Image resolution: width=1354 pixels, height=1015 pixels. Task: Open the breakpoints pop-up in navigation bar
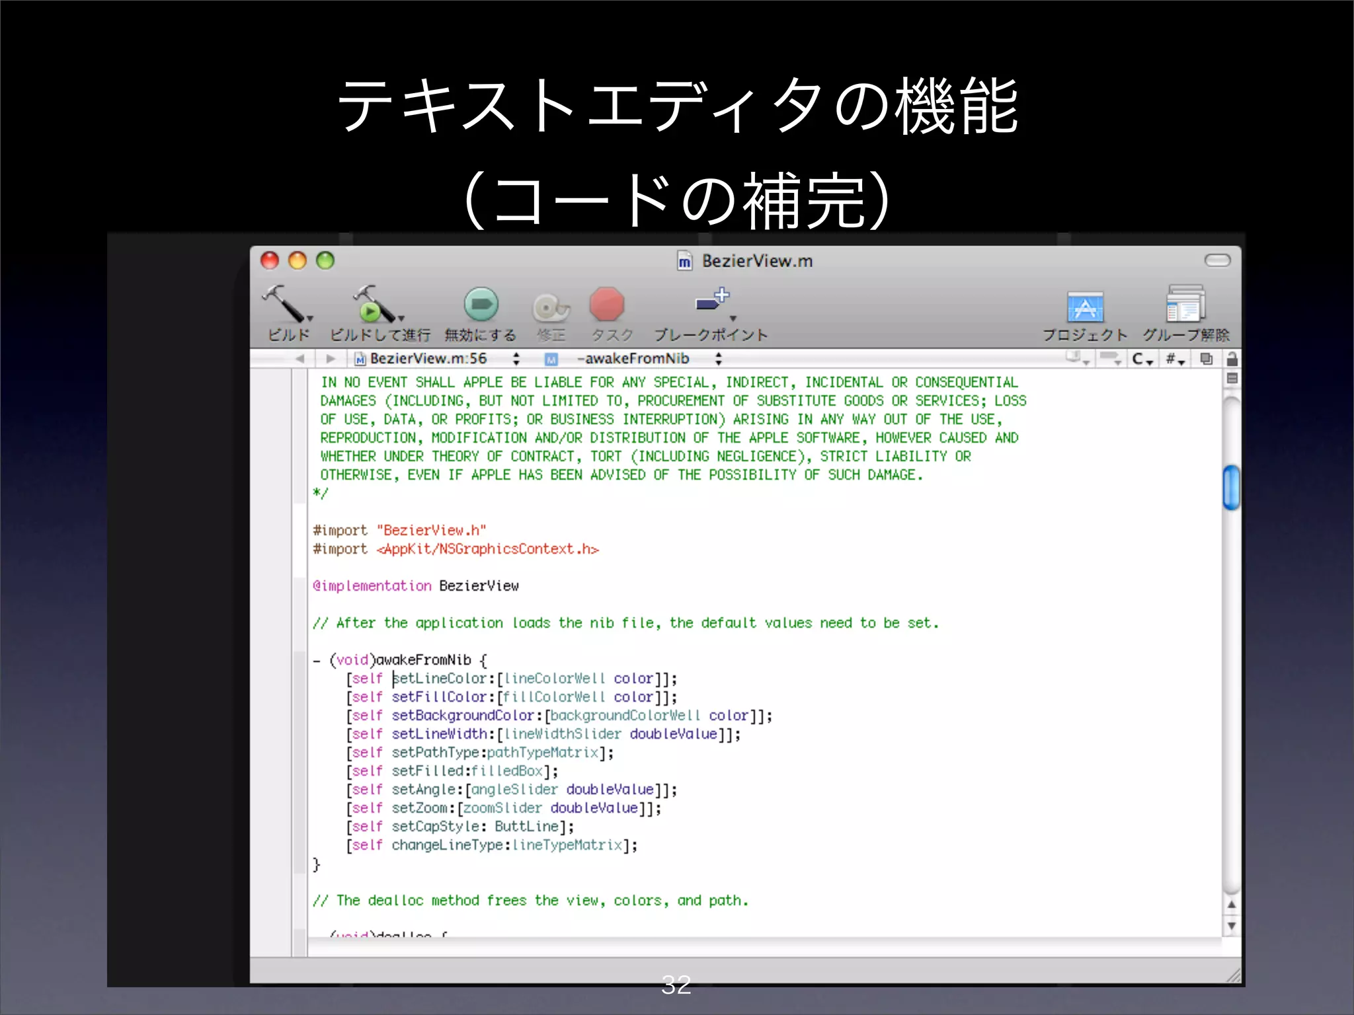tap(1110, 359)
